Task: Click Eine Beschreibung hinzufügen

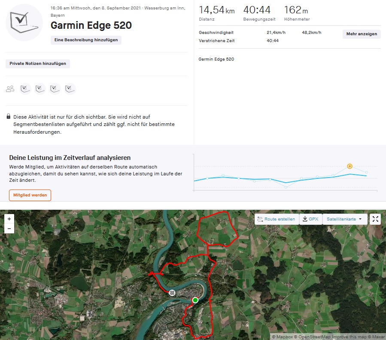Action: coord(86,40)
